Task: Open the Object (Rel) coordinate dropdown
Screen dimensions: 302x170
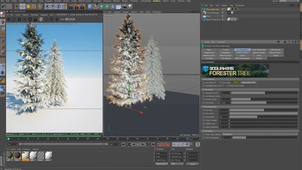Action: (161, 164)
